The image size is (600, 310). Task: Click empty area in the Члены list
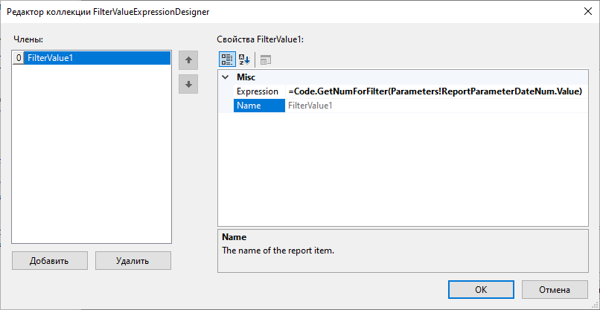[92, 164]
